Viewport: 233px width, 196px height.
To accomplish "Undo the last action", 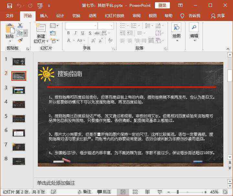I will click(19, 5).
